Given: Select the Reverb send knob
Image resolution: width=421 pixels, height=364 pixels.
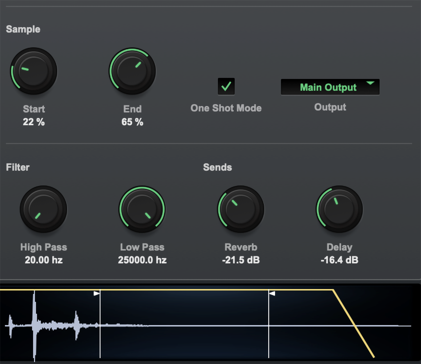Looking at the screenshot, I should tap(241, 209).
